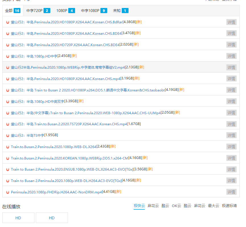Click the second HD play button

coord(52,218)
